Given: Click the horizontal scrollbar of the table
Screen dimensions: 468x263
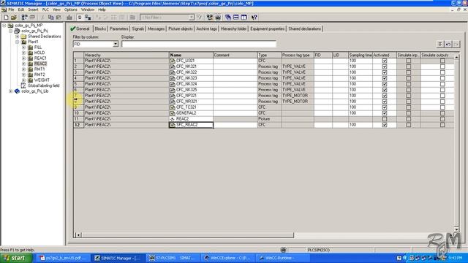Looking at the screenshot, I should 187,235.
